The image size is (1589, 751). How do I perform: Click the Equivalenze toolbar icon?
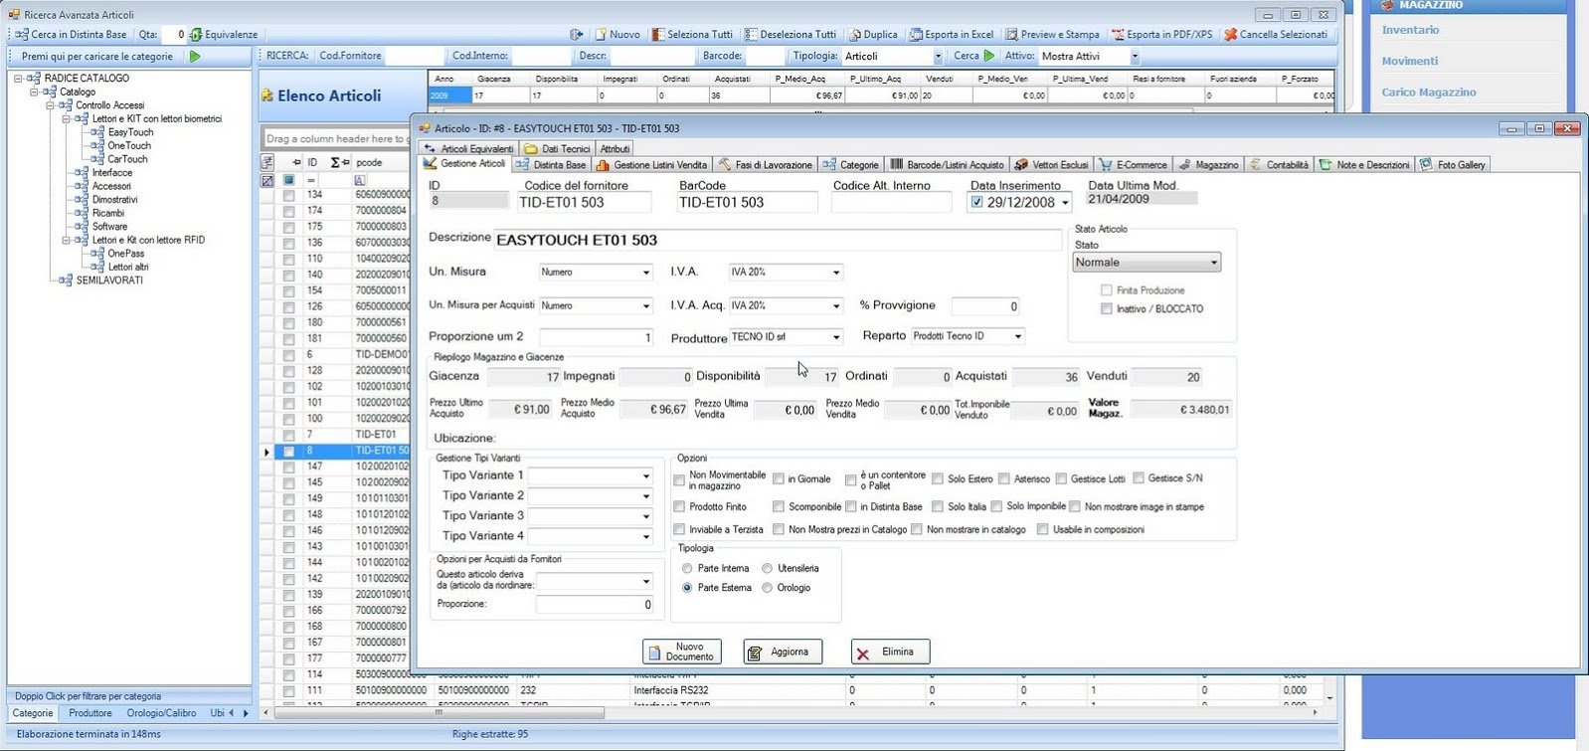(x=196, y=34)
